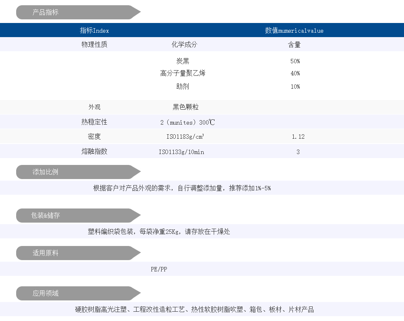Click the PE/PP material text
The image size is (404, 321).
(x=159, y=269)
